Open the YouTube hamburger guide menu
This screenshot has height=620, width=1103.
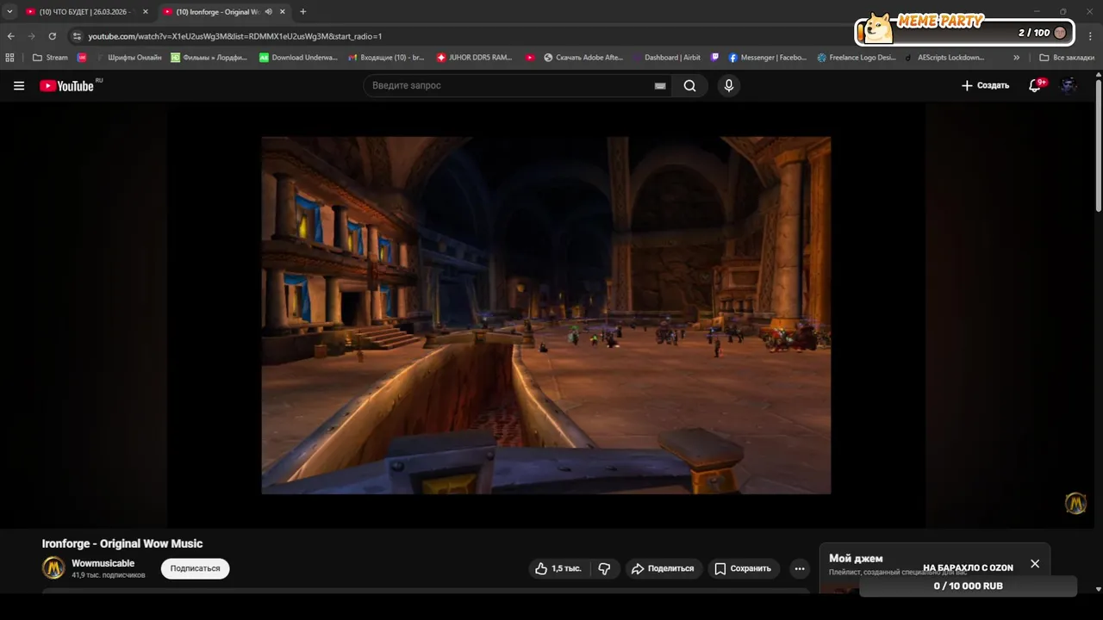click(19, 86)
